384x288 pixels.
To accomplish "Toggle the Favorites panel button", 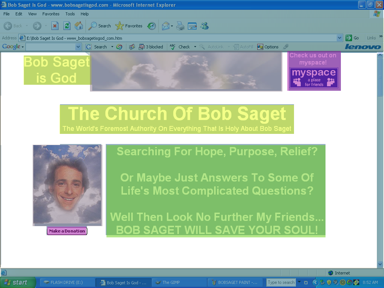I will (x=129, y=26).
